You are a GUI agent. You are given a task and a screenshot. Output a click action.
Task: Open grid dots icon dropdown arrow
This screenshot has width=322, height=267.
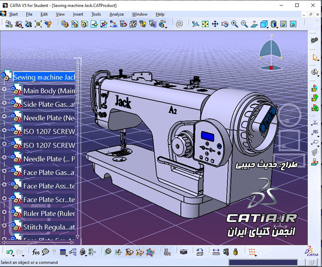coord(255,256)
